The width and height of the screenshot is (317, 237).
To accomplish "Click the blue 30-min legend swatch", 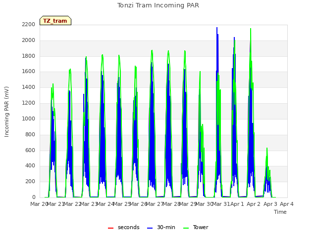I will [150, 228].
